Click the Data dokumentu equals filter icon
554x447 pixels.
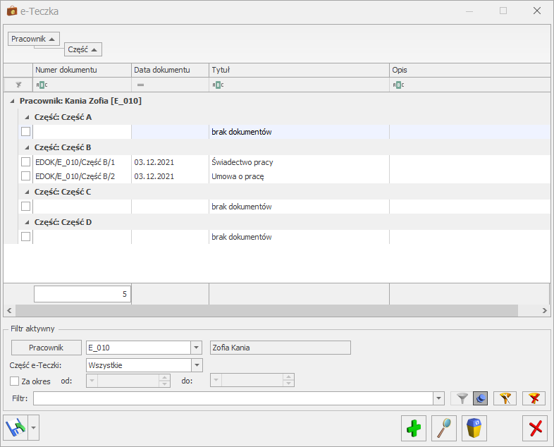tap(140, 85)
